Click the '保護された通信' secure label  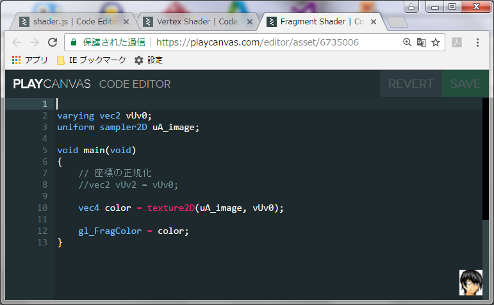point(114,42)
